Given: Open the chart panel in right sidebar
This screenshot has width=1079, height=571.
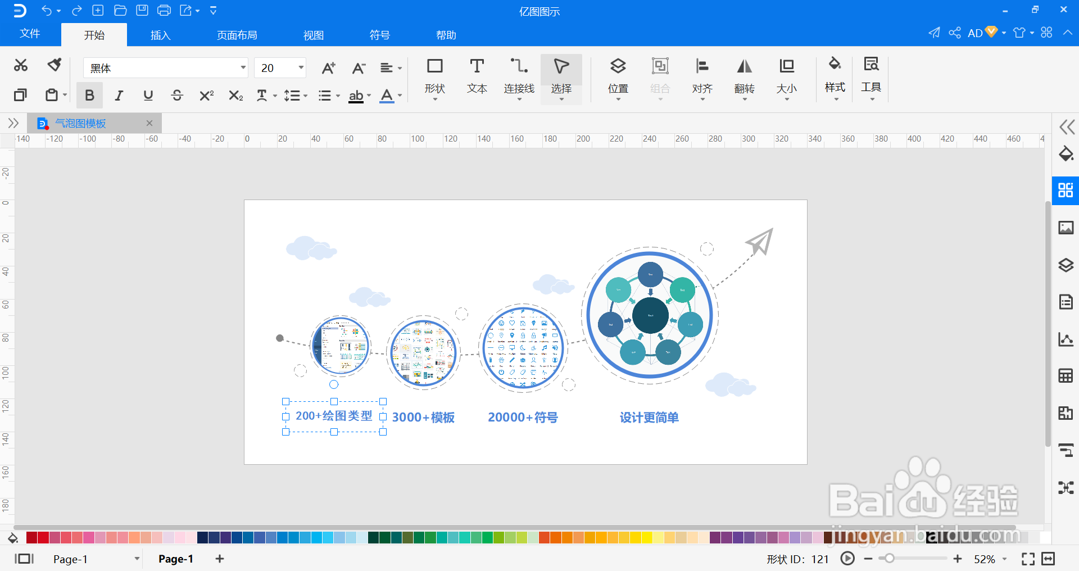Looking at the screenshot, I should 1066,339.
